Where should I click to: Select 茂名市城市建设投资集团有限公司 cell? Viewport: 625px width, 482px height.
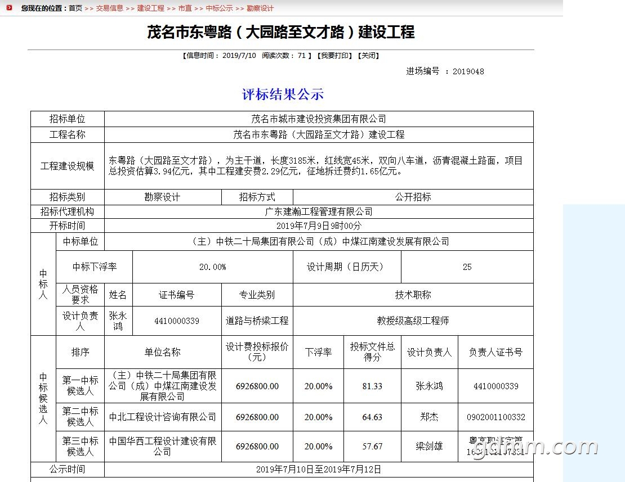pyautogui.click(x=319, y=119)
